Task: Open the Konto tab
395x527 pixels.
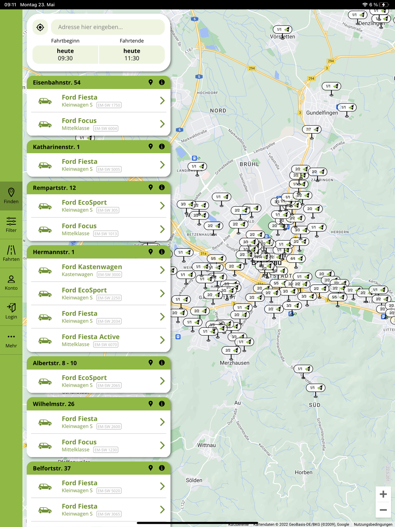Action: [x=11, y=282]
